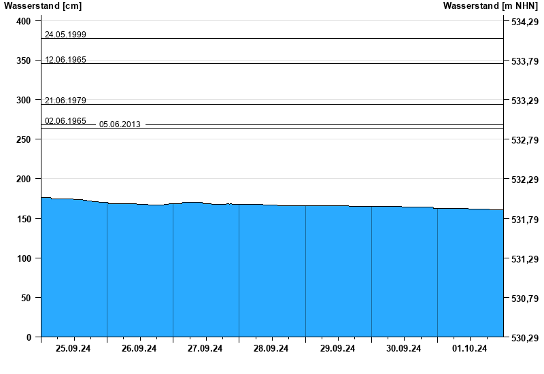Click the 531,79 m NHN axis value

[525, 220]
